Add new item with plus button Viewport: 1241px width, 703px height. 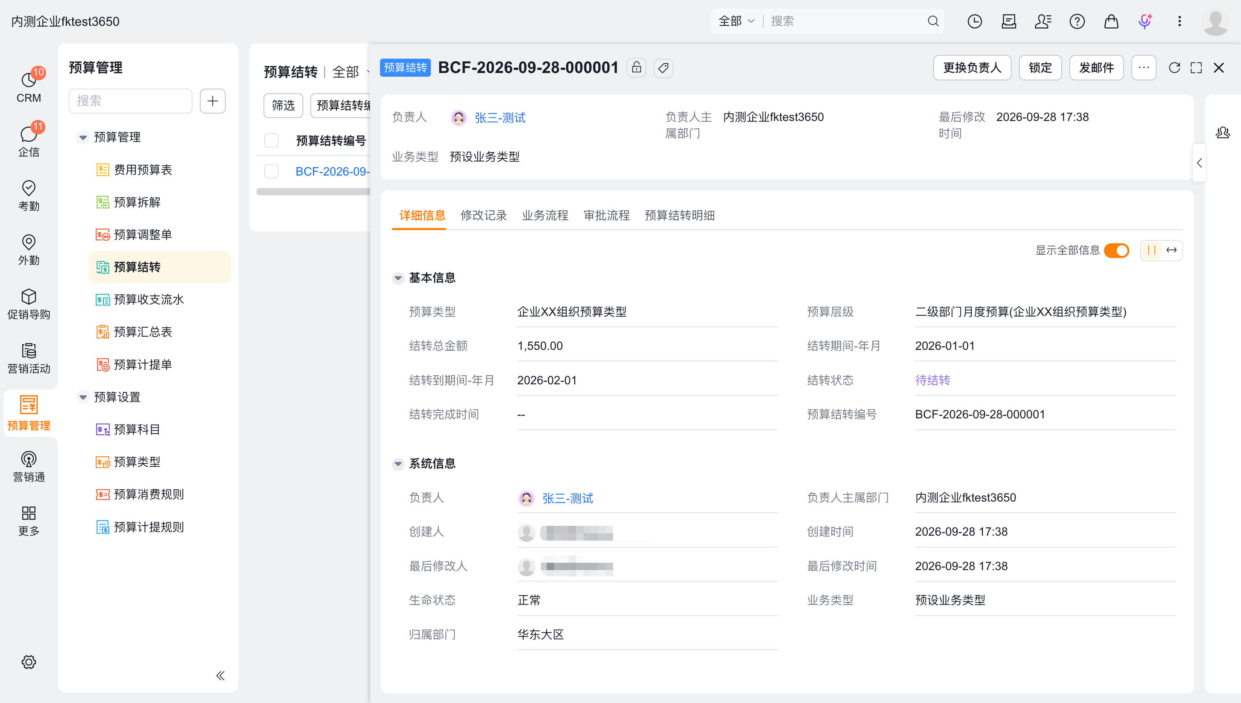[x=213, y=101]
